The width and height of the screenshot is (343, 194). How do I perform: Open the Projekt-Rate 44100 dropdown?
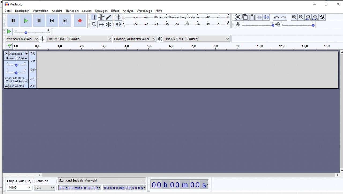[19, 188]
